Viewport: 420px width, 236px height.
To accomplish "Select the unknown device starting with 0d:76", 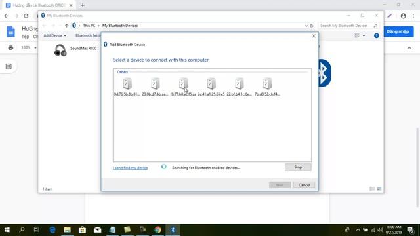I will (127, 87).
